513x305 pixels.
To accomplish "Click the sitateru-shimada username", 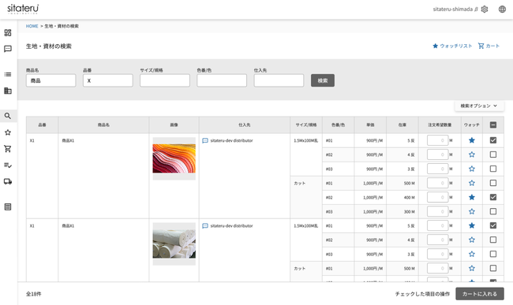I will point(453,9).
